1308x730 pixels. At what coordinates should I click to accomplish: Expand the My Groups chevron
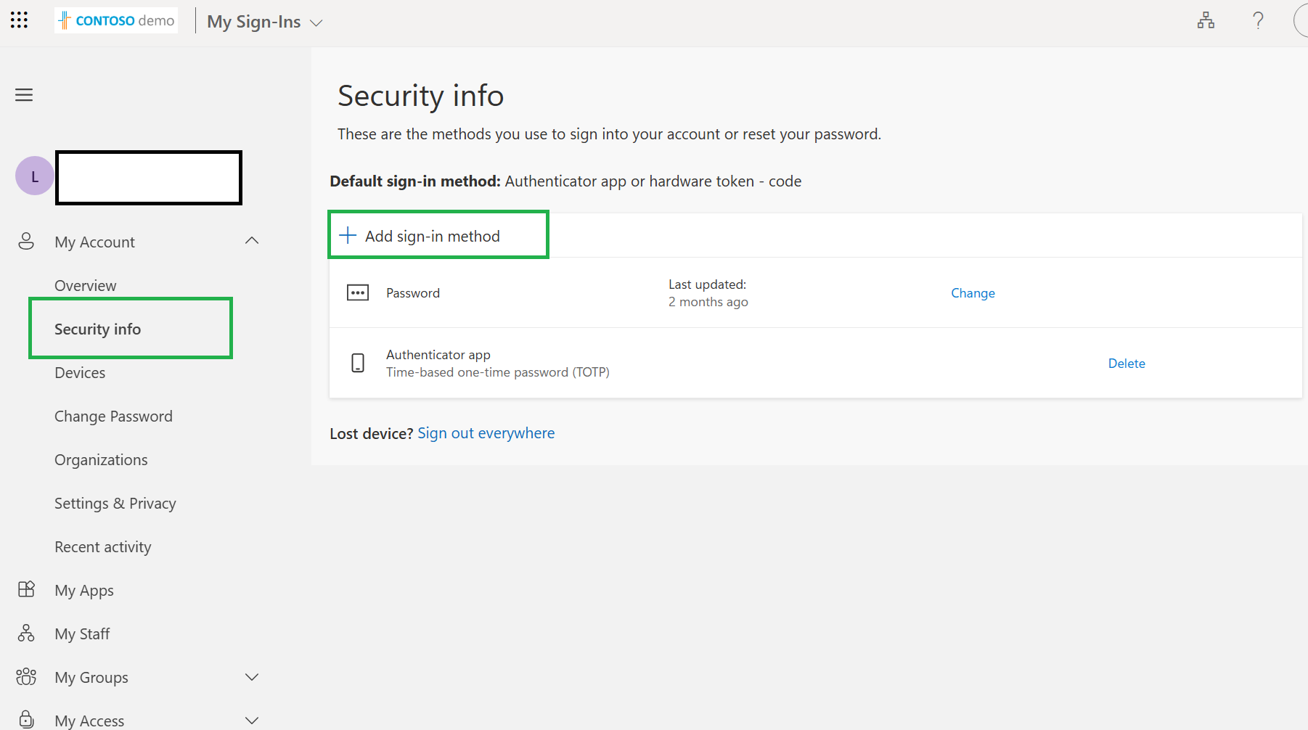coord(252,677)
